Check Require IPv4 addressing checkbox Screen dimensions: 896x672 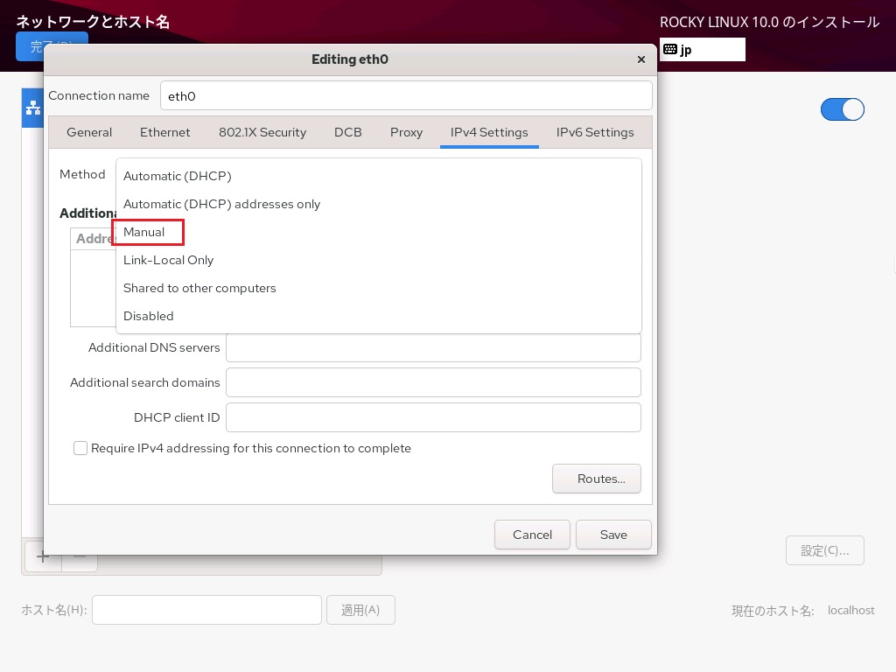coord(80,448)
